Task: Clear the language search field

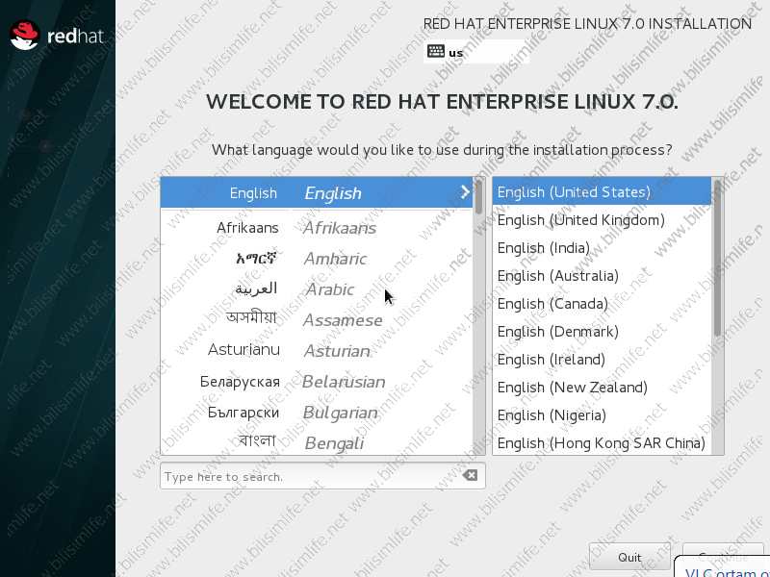Action: click(x=470, y=476)
